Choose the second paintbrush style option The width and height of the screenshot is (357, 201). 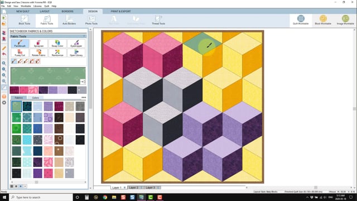pyautogui.click(x=20, y=61)
